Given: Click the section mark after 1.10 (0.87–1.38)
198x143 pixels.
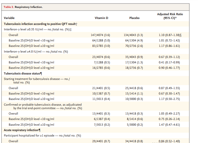Looking at the screenshot, I should point(181,35).
